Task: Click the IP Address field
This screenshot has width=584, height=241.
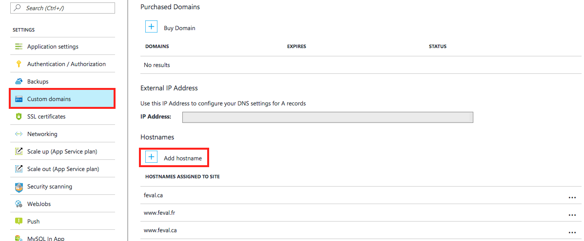Action: (x=328, y=117)
